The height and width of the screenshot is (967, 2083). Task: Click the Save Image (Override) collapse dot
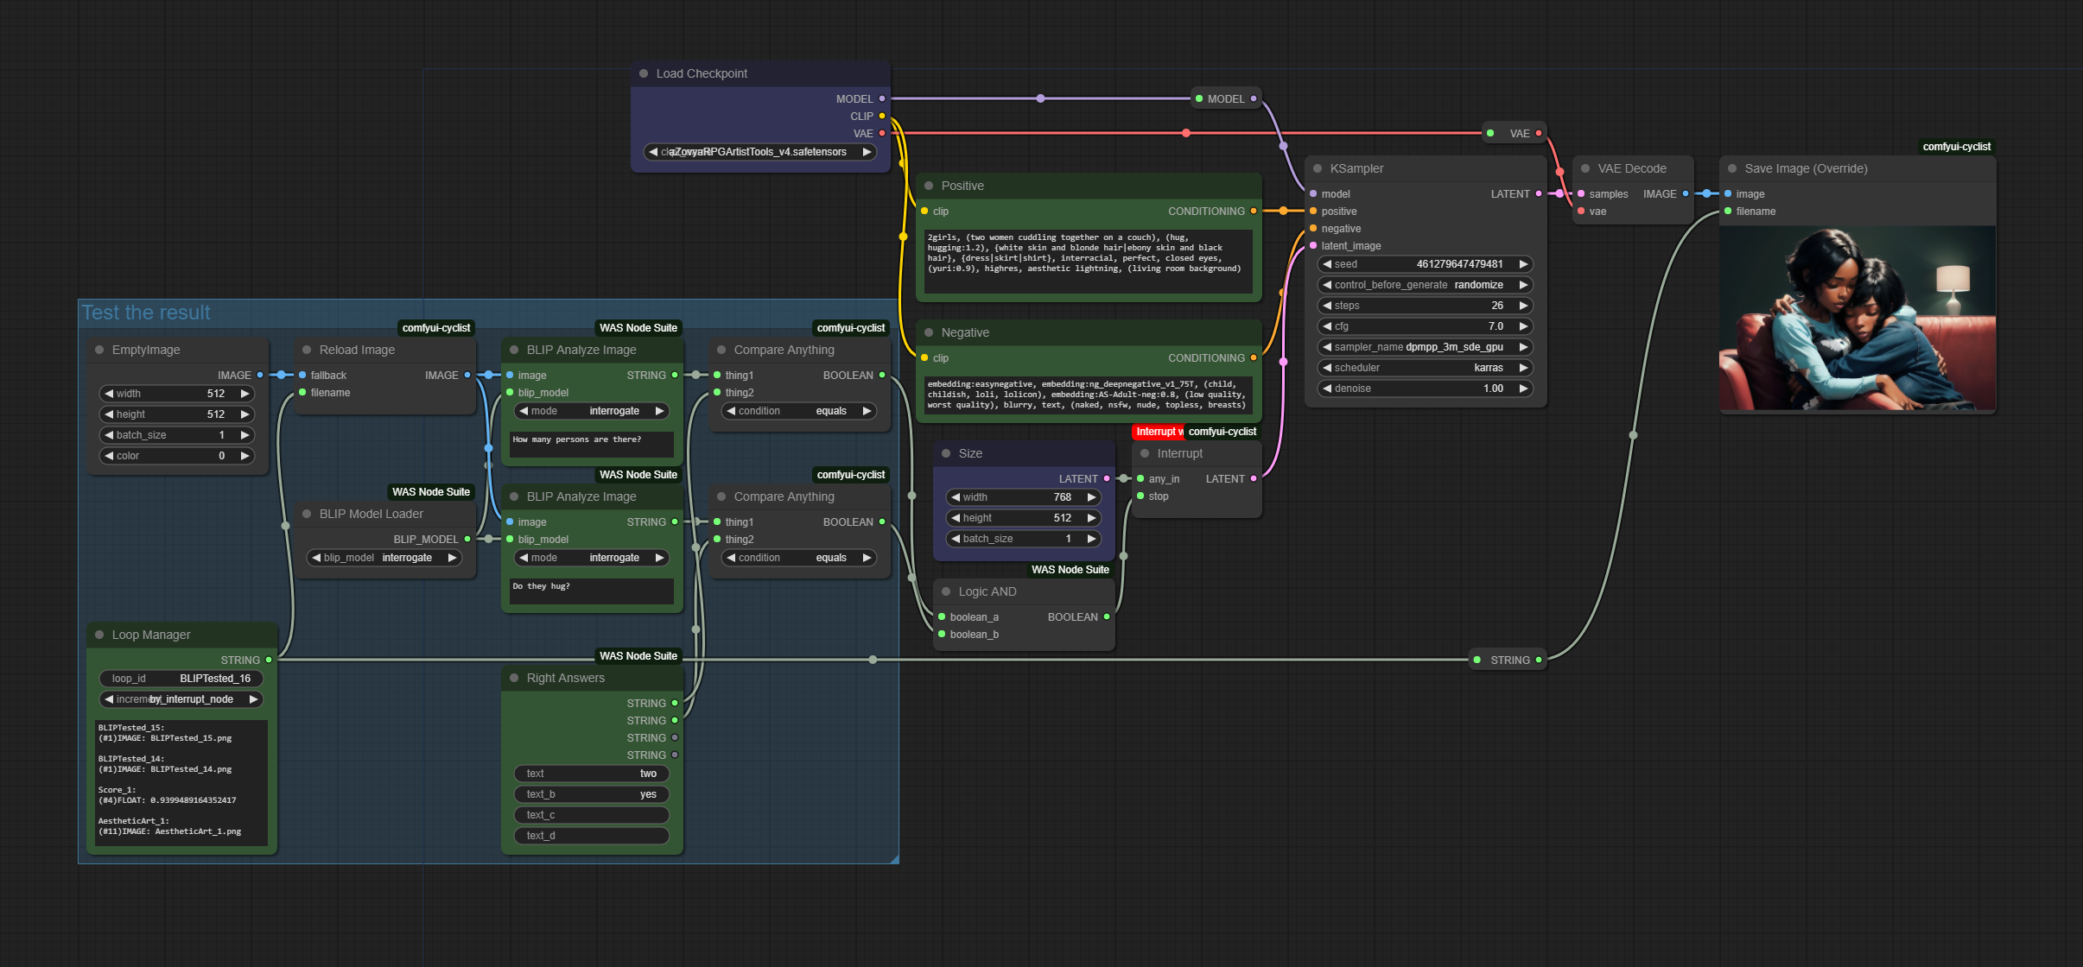1732,168
